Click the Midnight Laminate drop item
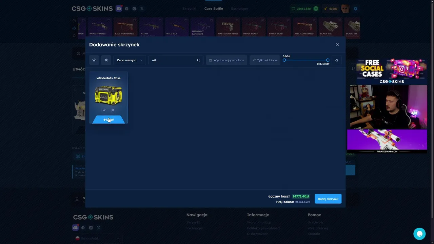The width and height of the screenshot is (434, 244). (x=202, y=27)
